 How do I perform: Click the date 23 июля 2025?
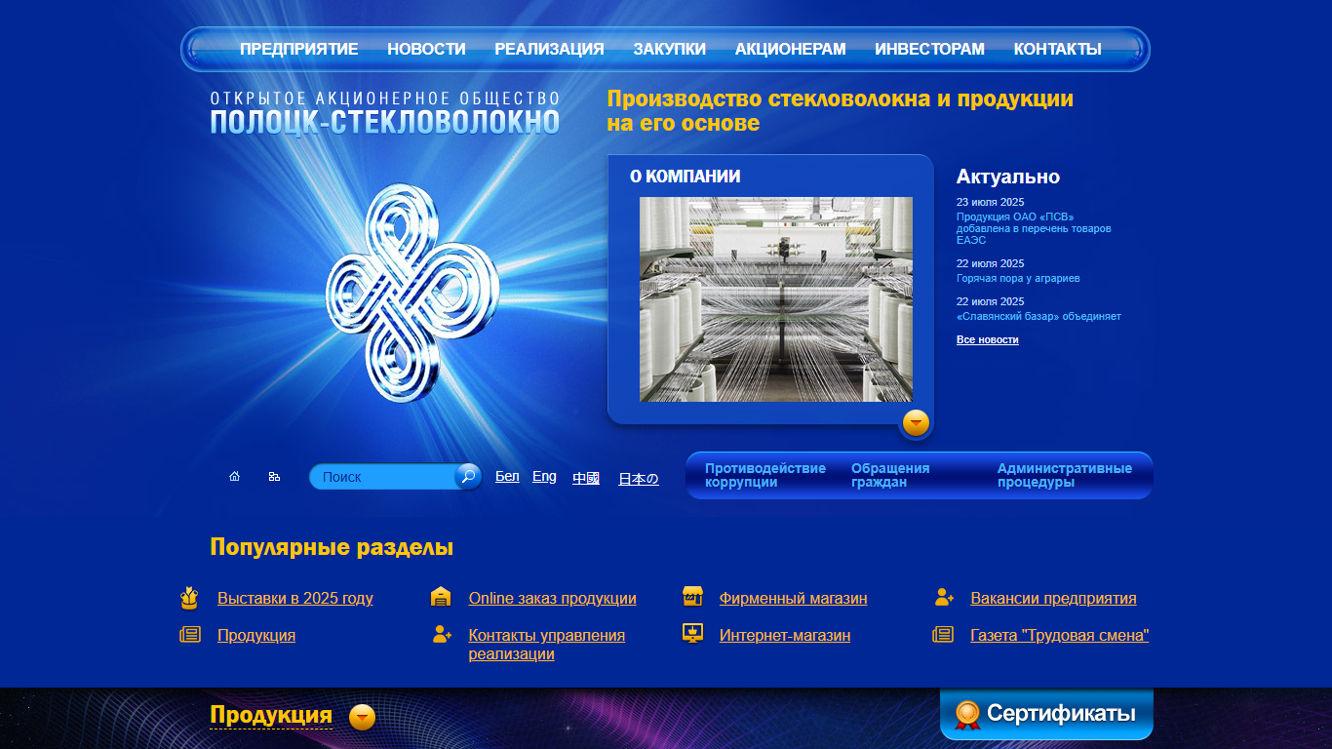tap(990, 202)
